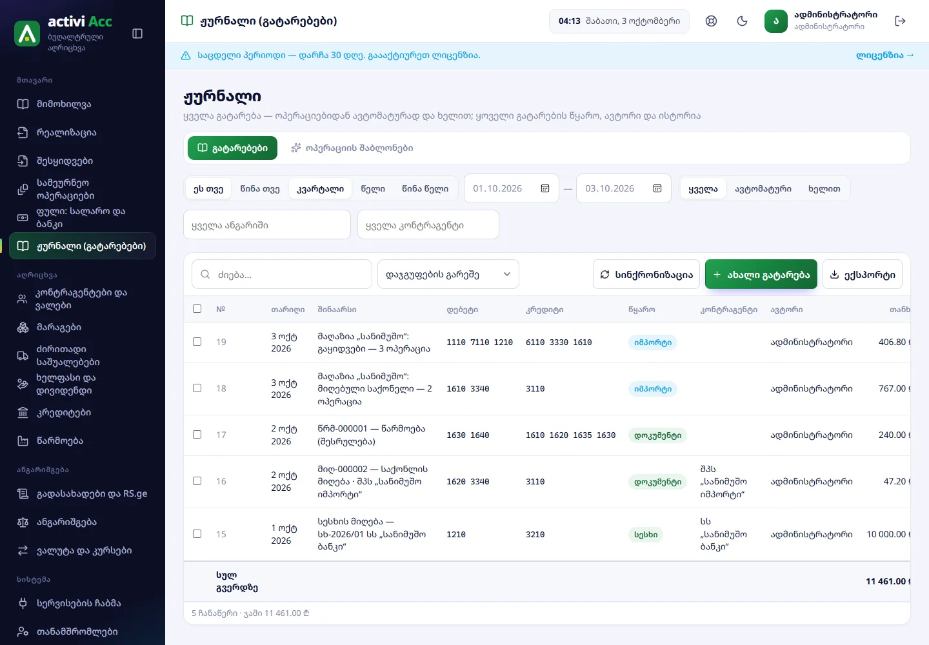Open the ყველა ანგარიში account filter
This screenshot has height=645, width=929.
(267, 225)
